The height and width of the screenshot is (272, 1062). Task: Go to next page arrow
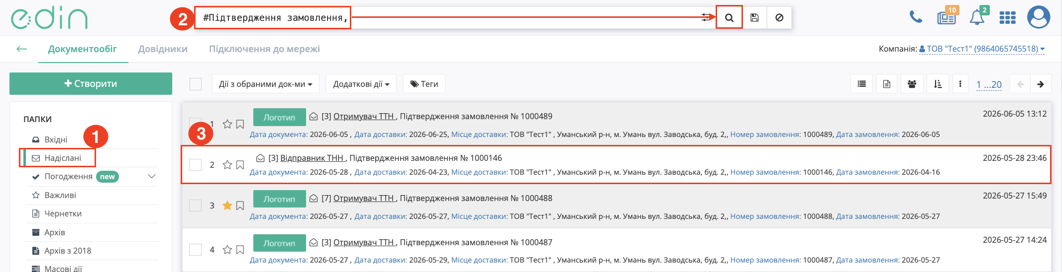click(x=1041, y=84)
